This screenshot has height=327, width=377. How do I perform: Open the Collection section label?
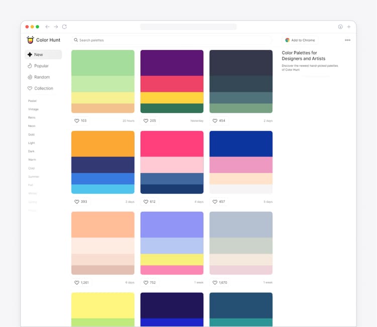click(44, 89)
